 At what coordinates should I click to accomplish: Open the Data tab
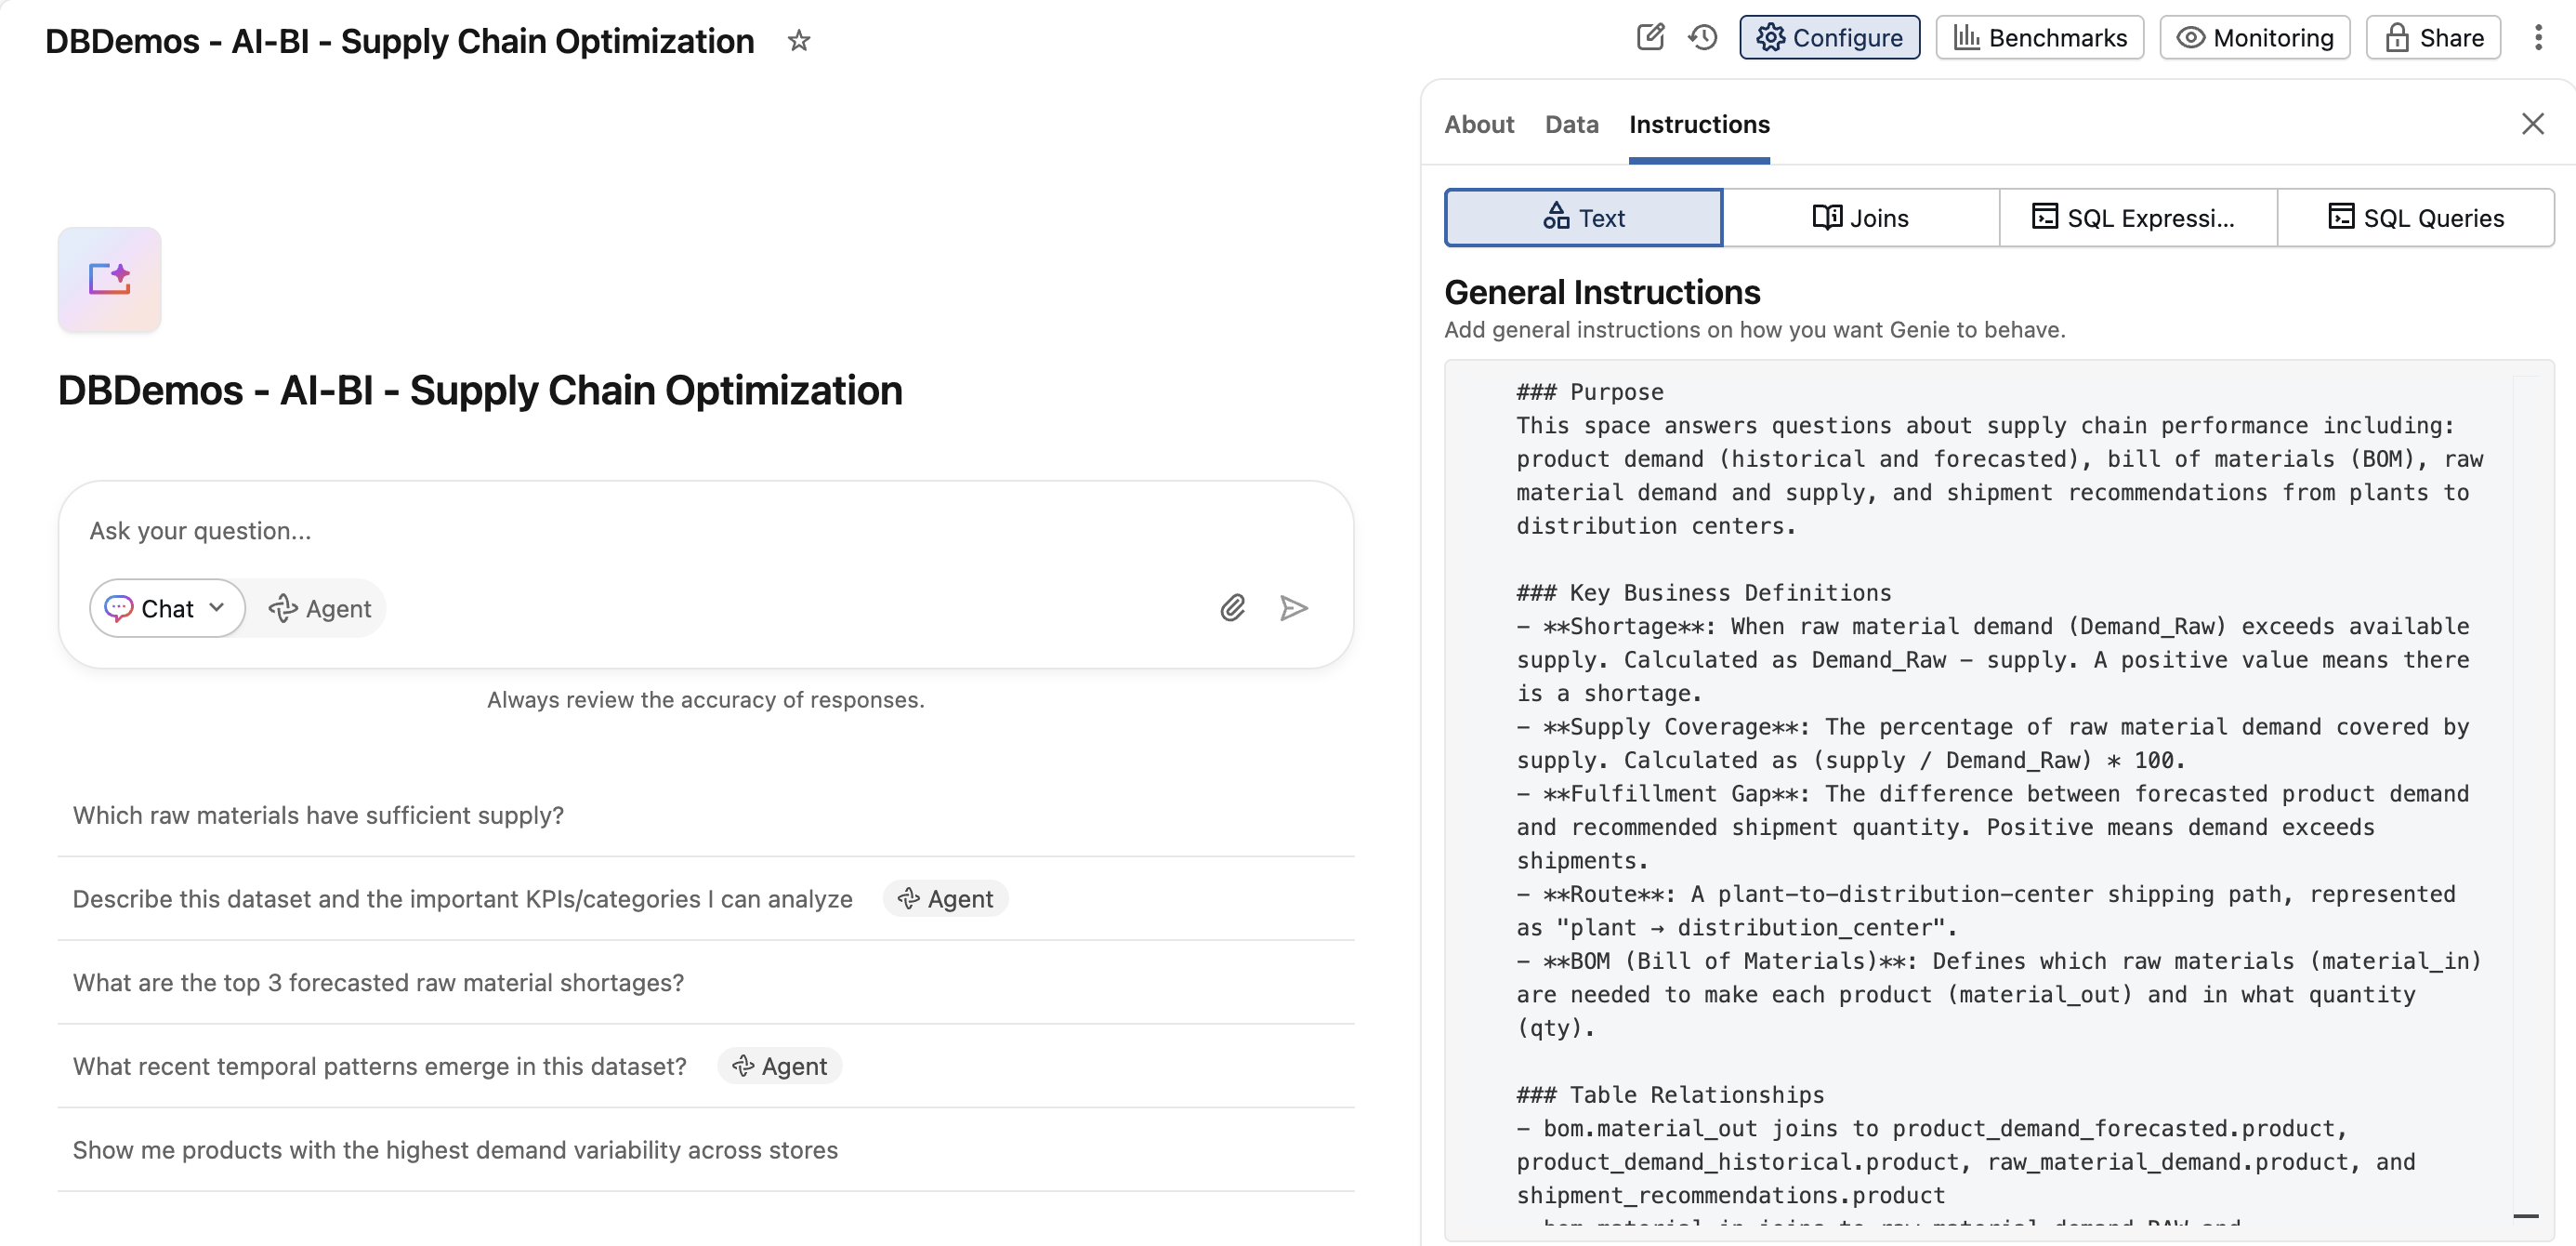[x=1571, y=124]
